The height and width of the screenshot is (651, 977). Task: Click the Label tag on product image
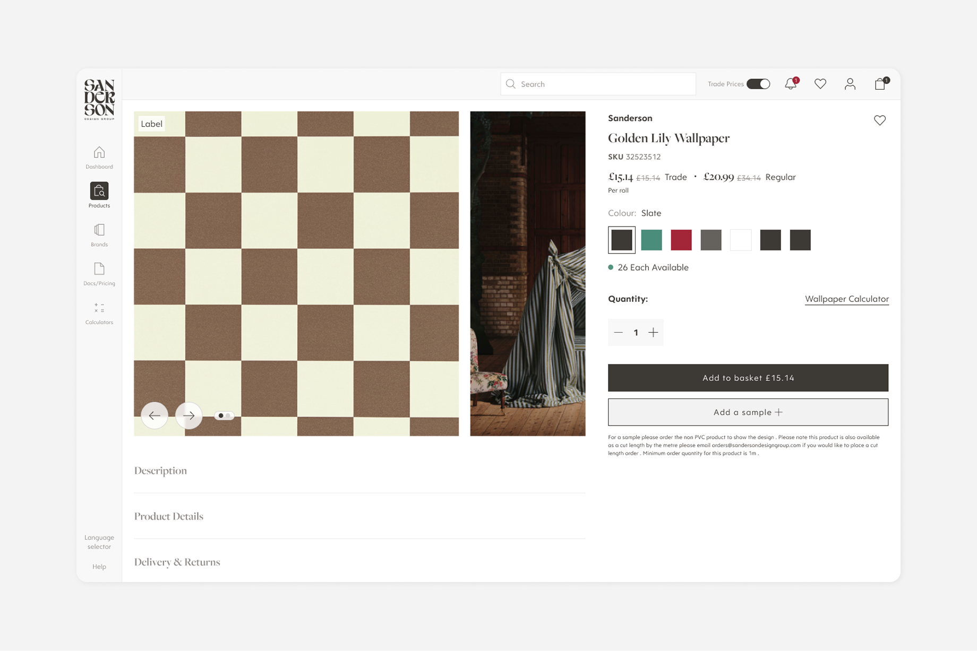(151, 124)
